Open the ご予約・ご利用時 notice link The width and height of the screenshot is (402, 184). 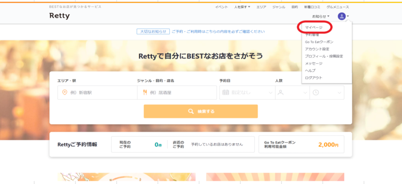[218, 32]
